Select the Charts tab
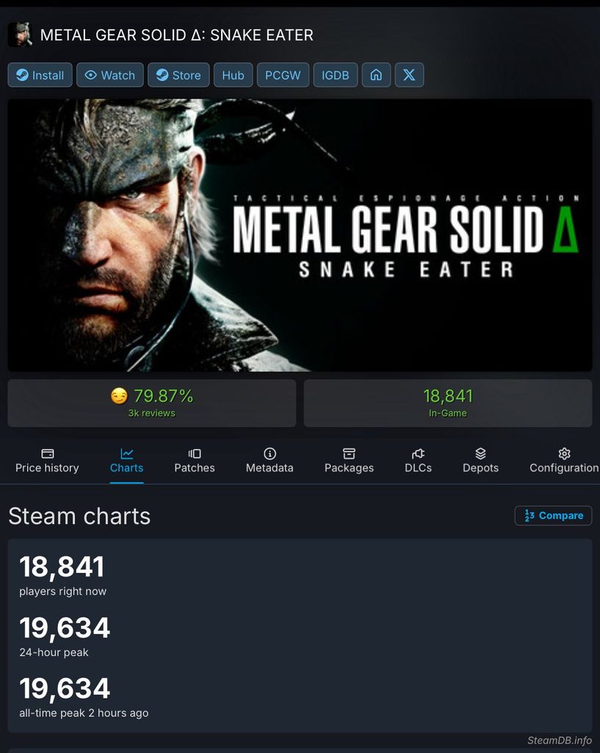Screen dimensions: 600x753 point(126,460)
